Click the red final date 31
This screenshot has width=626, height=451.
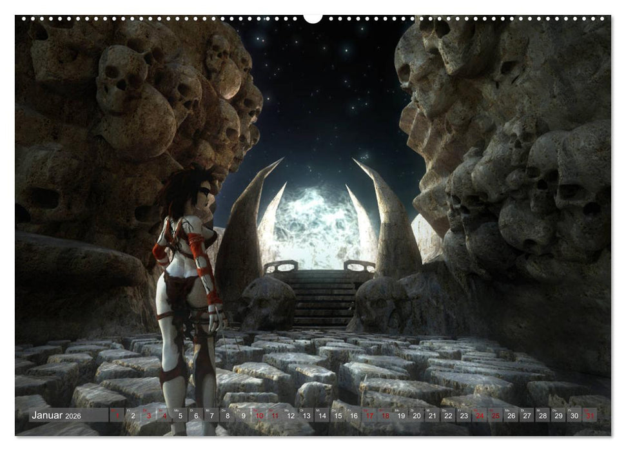[590, 415]
